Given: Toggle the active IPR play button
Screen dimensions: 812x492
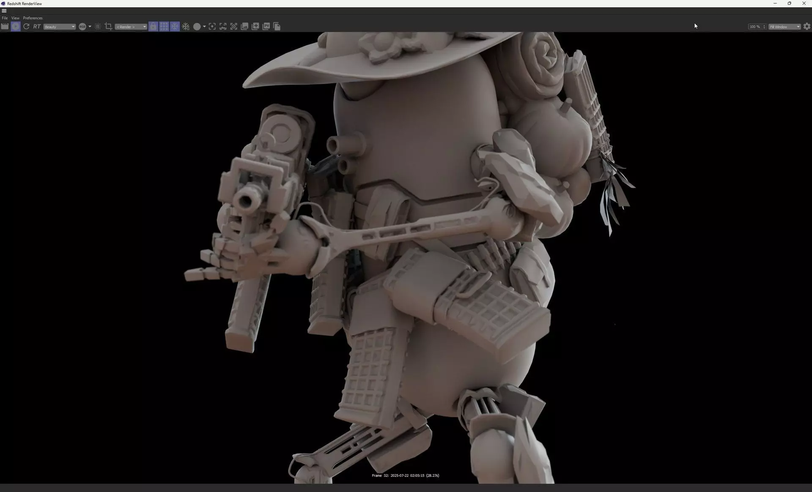Looking at the screenshot, I should click(16, 27).
